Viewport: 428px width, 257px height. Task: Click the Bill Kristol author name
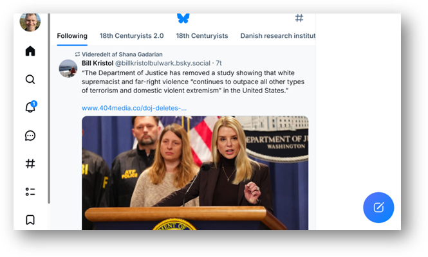pyautogui.click(x=97, y=64)
